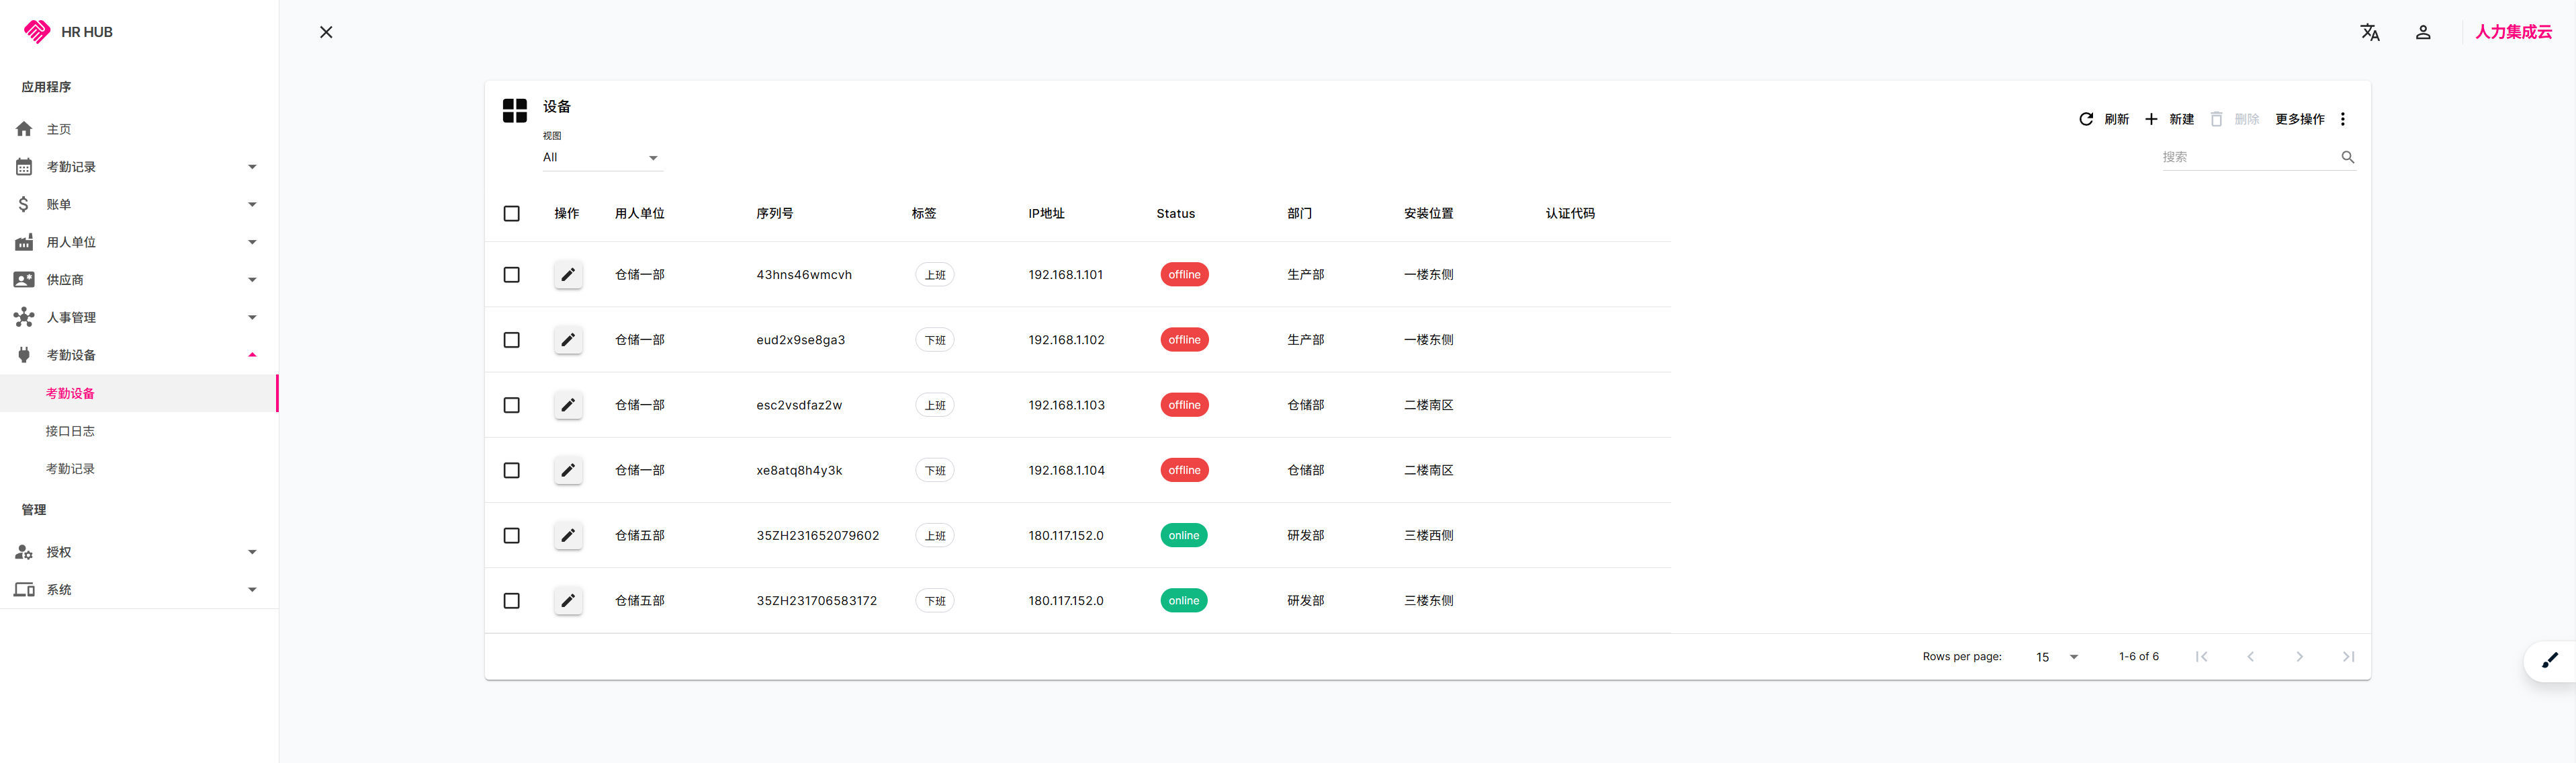Select the checkbox for device eud2x9se8ga3
This screenshot has height=763, width=2576.
coord(512,339)
